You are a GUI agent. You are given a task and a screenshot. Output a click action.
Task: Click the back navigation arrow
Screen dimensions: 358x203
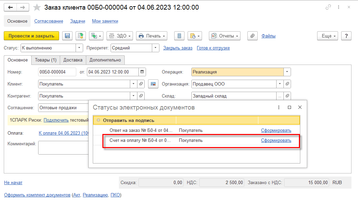[x=10, y=8]
